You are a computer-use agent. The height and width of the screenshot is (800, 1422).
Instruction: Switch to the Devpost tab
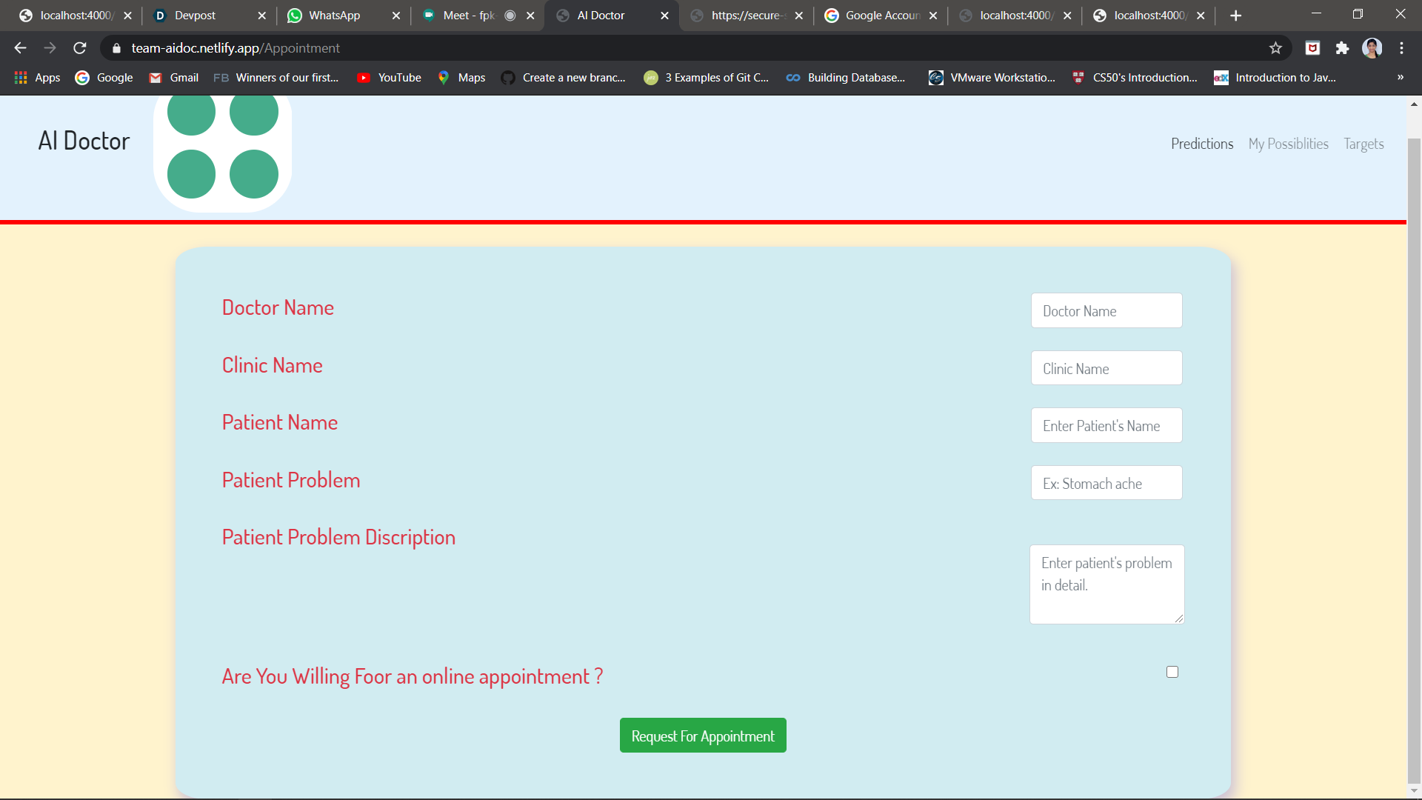point(195,16)
